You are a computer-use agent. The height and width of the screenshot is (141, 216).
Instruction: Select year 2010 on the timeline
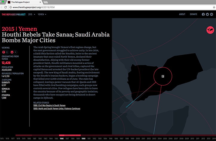point(192,139)
